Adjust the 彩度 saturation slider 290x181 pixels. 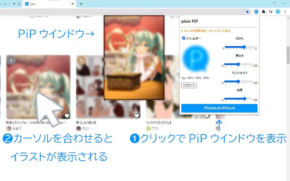tap(238, 99)
